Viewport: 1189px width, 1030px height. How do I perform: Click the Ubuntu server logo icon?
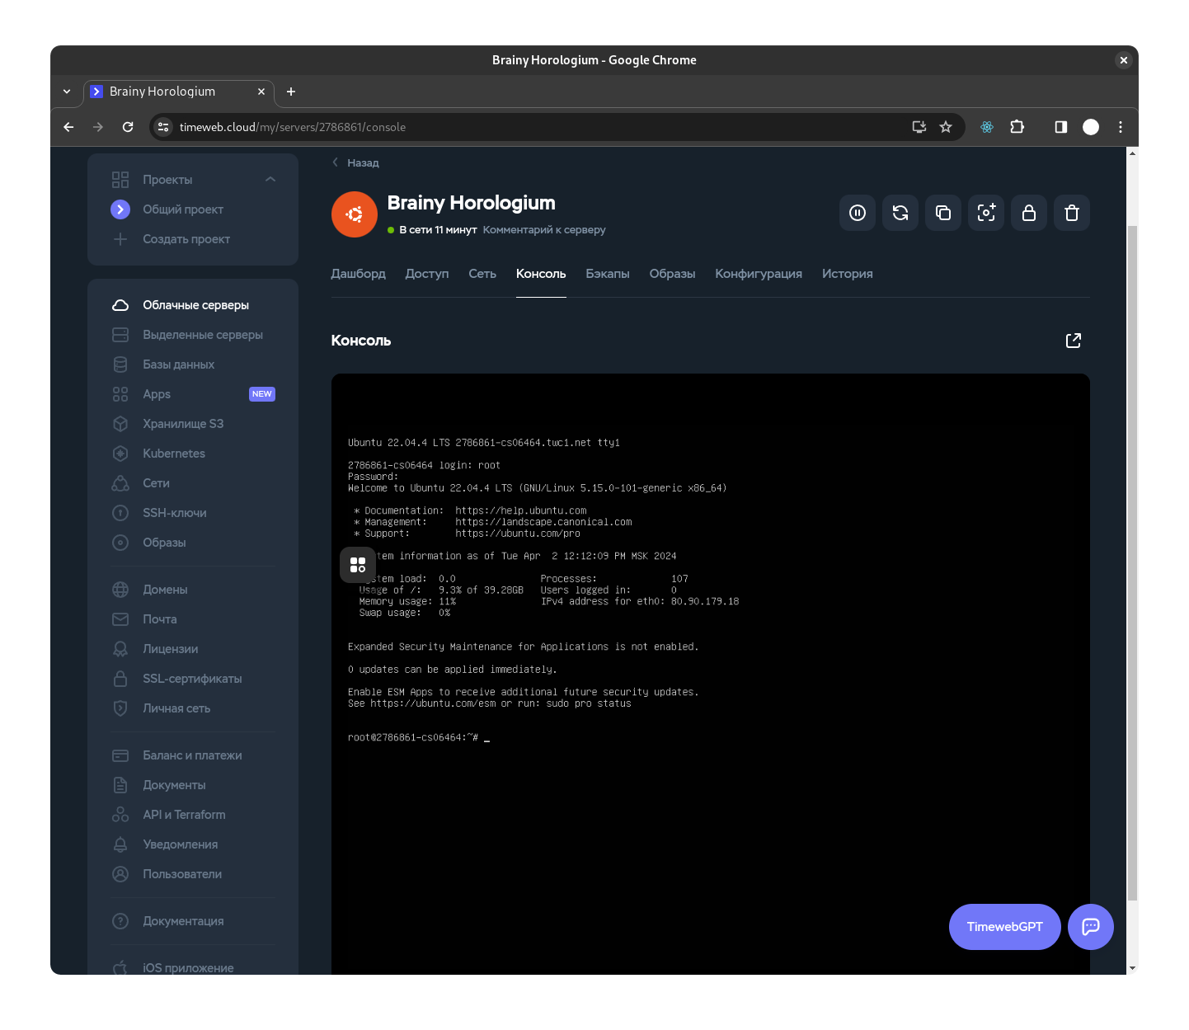(x=355, y=214)
